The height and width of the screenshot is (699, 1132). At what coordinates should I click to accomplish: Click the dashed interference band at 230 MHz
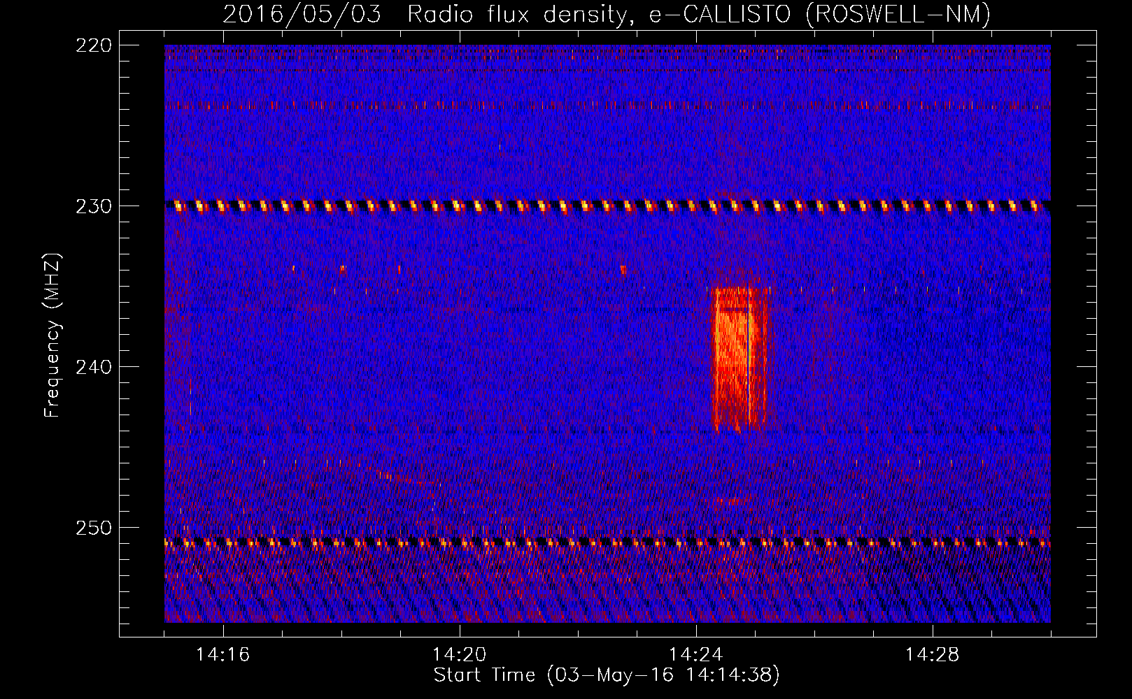(x=607, y=206)
